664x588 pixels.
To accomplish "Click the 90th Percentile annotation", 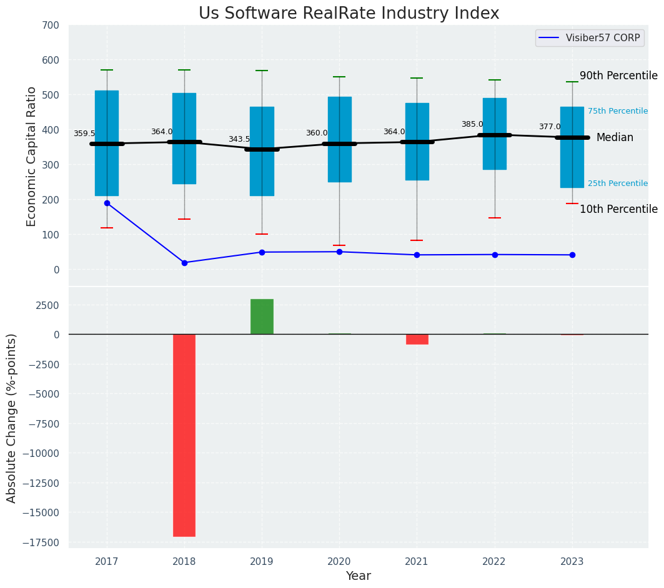I will pyautogui.click(x=618, y=76).
